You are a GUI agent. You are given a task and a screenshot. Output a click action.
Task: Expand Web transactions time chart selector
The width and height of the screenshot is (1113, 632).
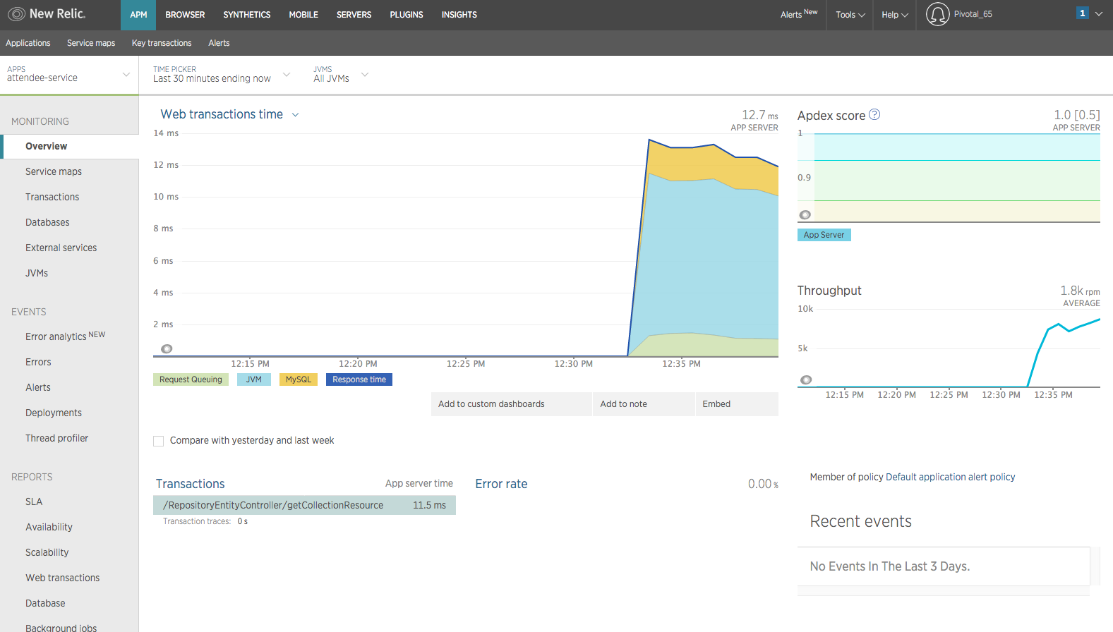(x=295, y=115)
